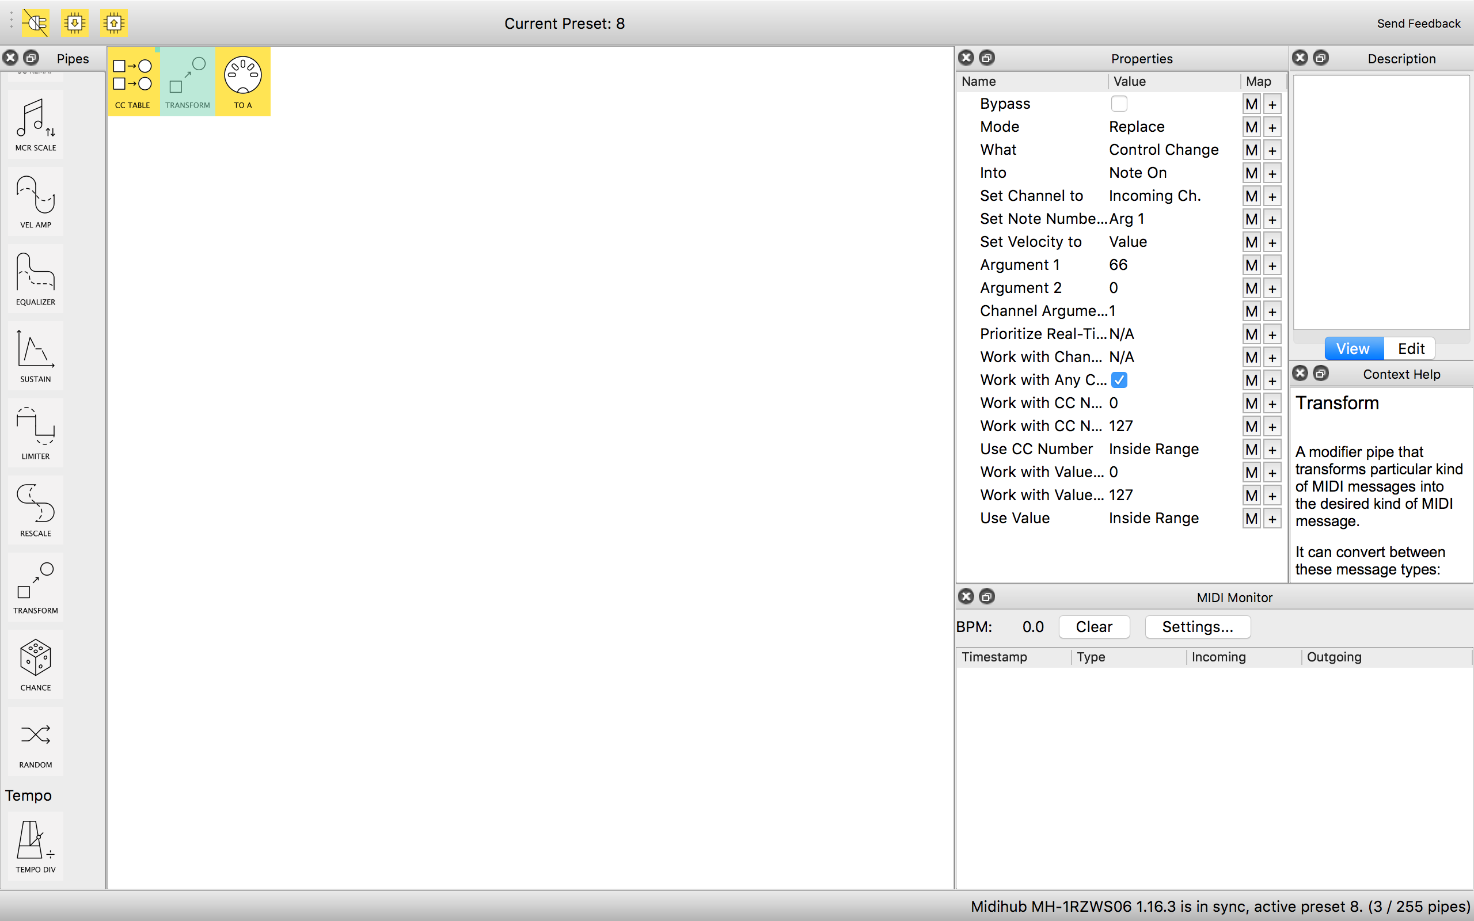Screen dimensions: 1474x921
Task: Enable the Bypass checkbox
Action: tap(1118, 104)
